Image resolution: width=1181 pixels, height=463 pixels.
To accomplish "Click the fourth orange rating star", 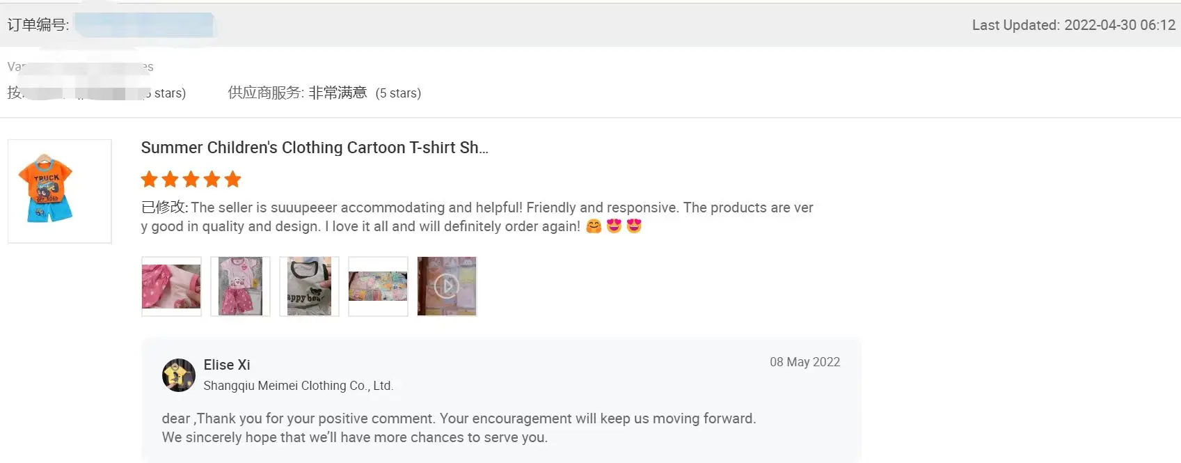I will point(212,180).
